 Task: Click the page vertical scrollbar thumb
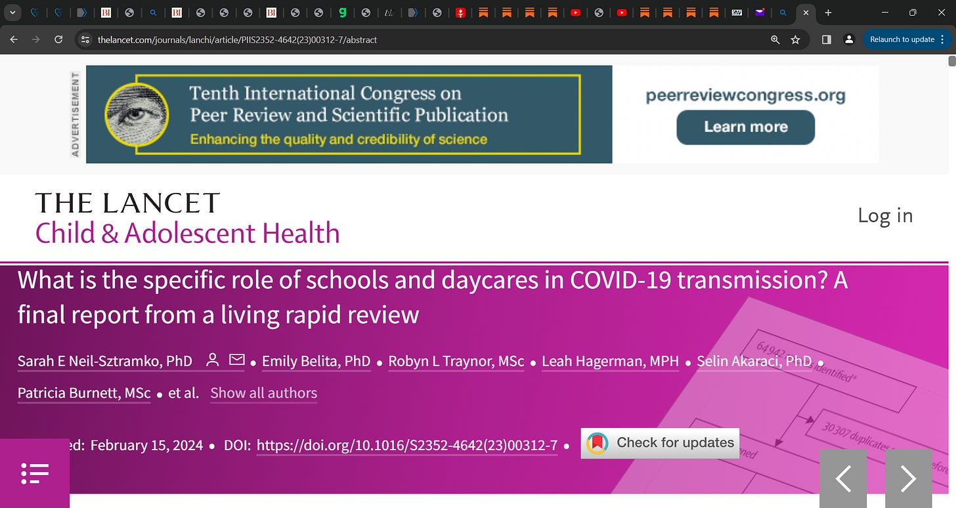coord(951,62)
